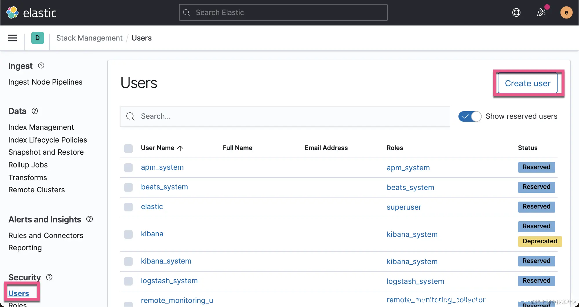Click Stack Management breadcrumb

click(x=90, y=38)
